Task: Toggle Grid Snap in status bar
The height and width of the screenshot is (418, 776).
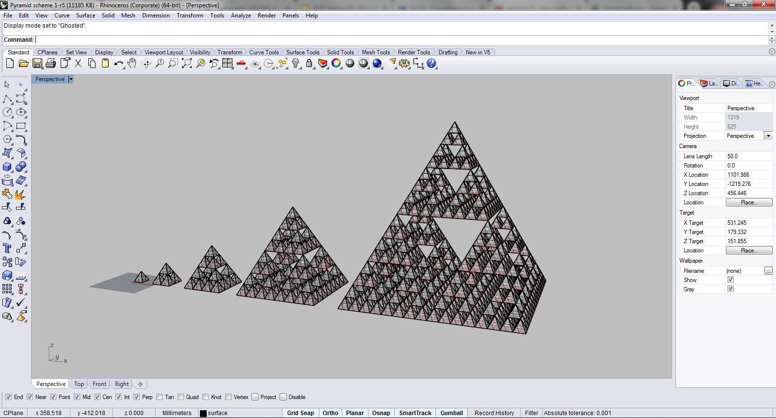Action: tap(300, 413)
